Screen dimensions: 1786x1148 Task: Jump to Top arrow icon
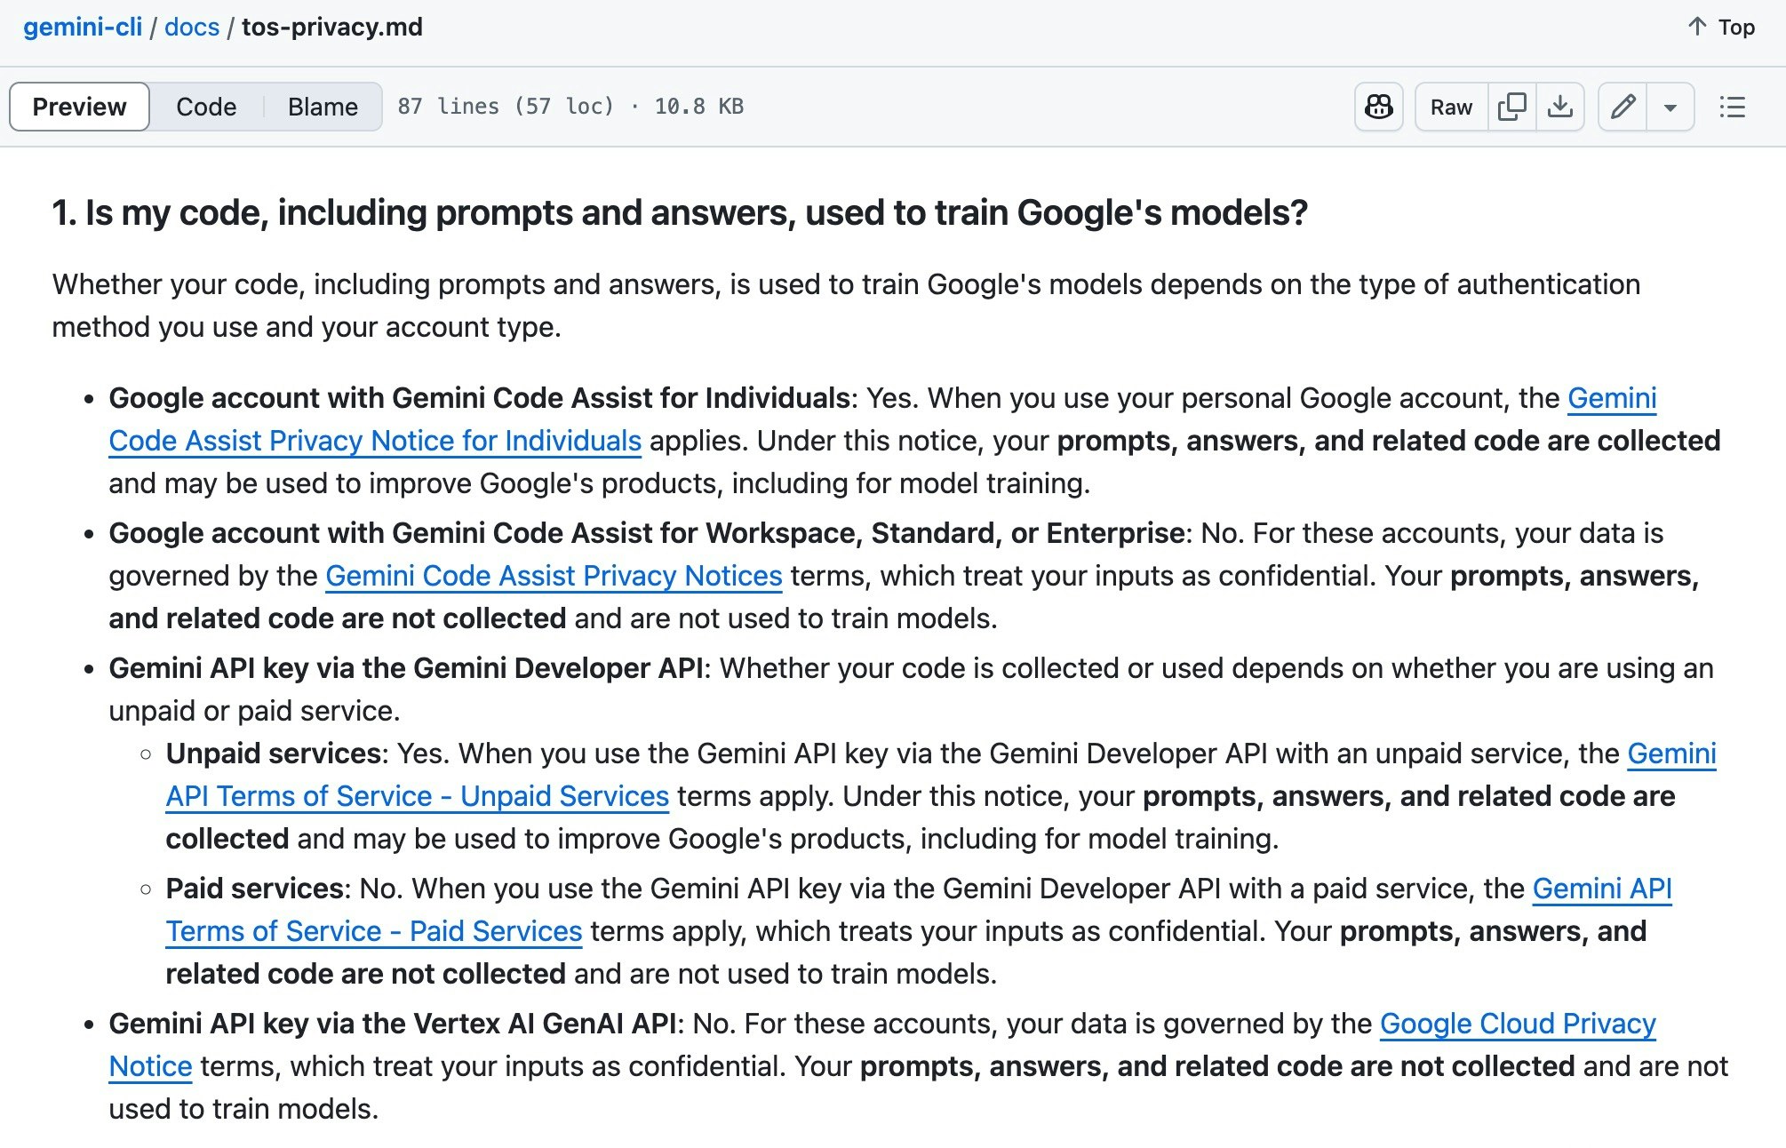pos(1697,27)
